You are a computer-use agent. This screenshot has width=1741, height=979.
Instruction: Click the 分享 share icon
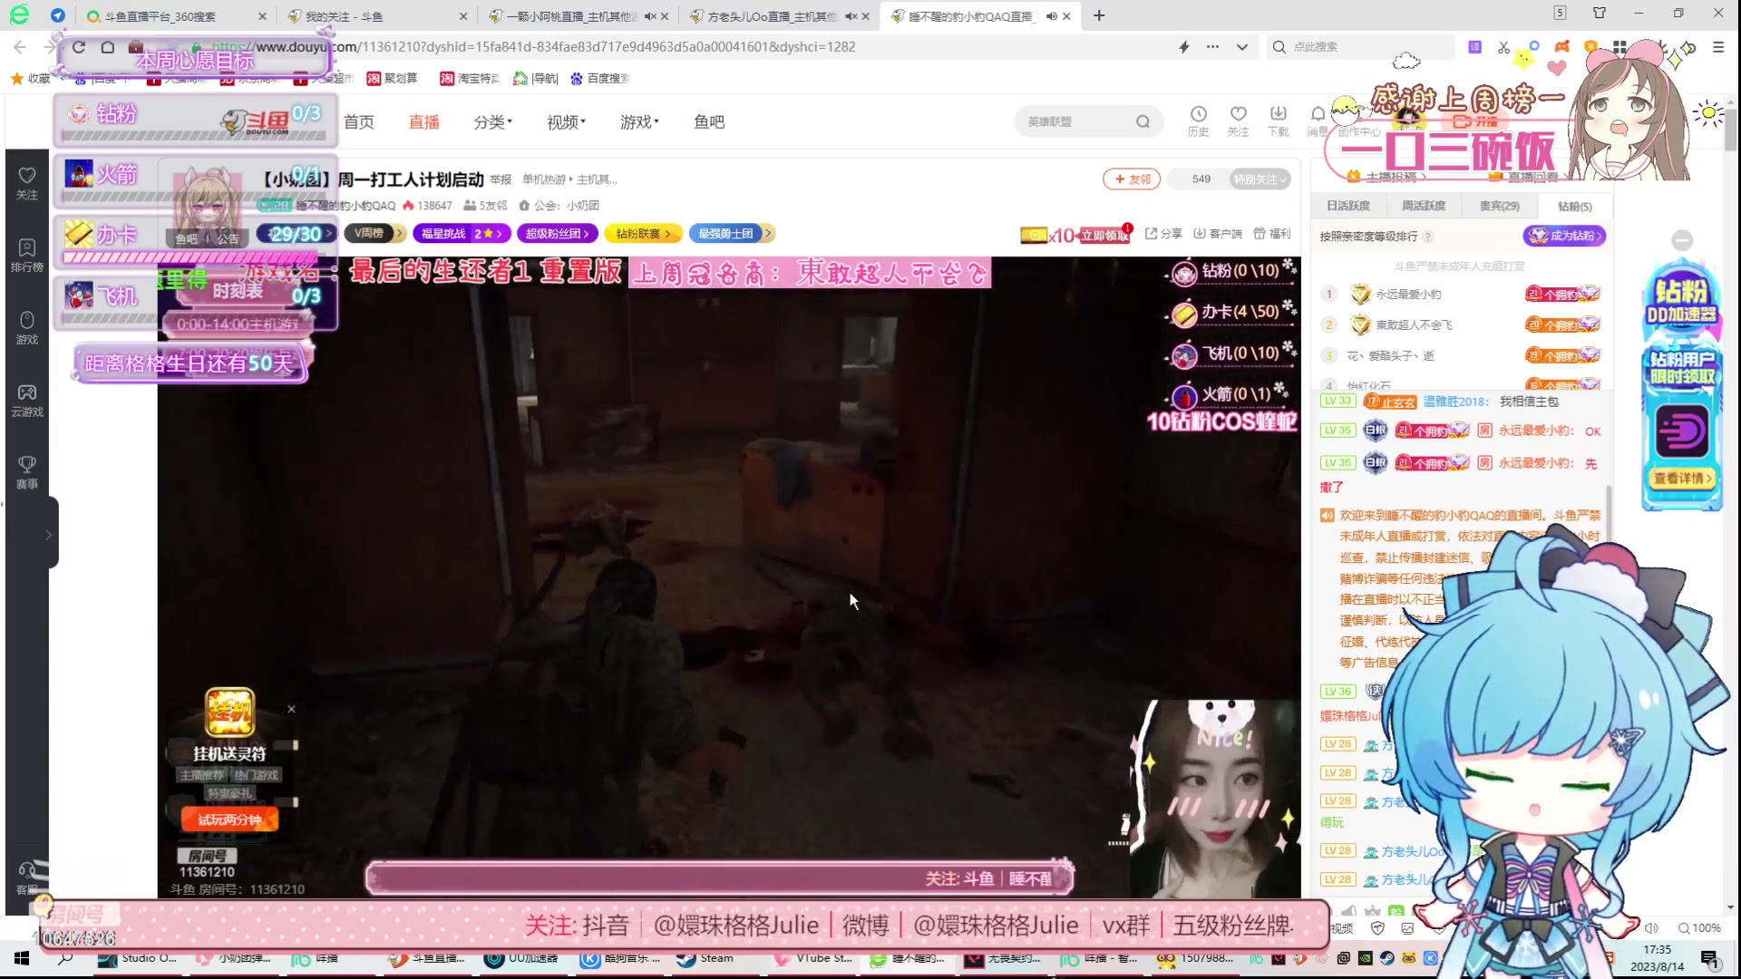[1163, 234]
